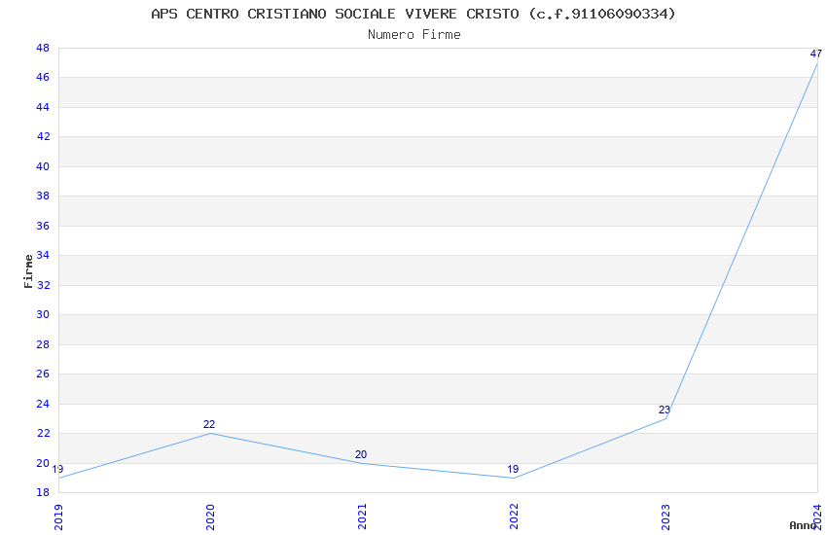Viewport: 827px width, 535px height.
Task: Click the y-axis tick value 34
Action: [x=43, y=256]
